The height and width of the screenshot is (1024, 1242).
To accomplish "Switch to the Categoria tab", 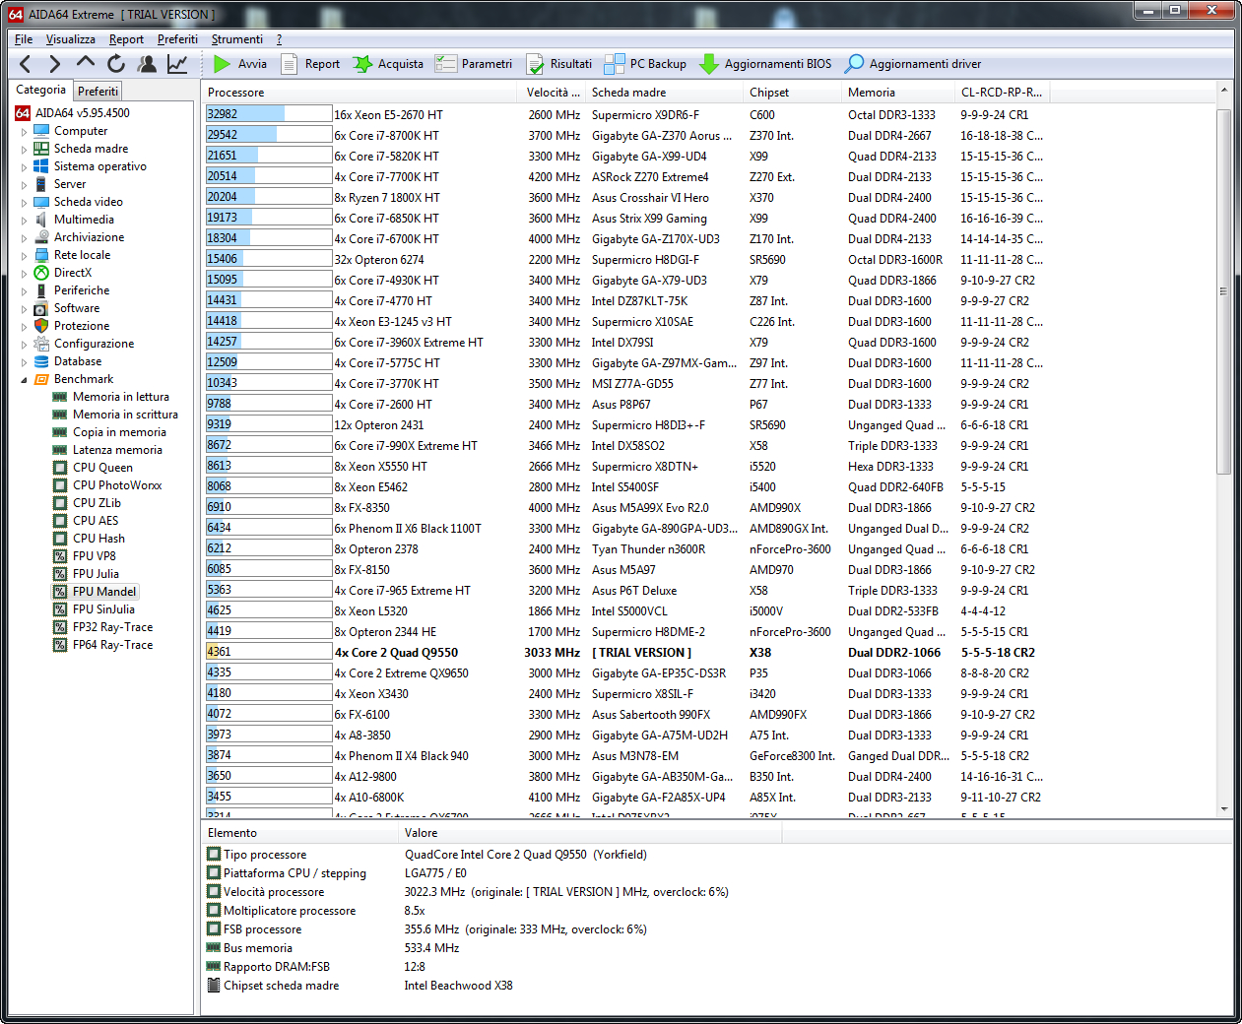I will click(x=40, y=90).
